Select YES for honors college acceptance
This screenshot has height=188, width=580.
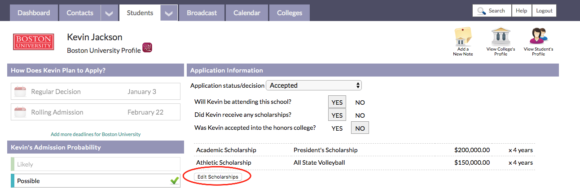click(337, 128)
